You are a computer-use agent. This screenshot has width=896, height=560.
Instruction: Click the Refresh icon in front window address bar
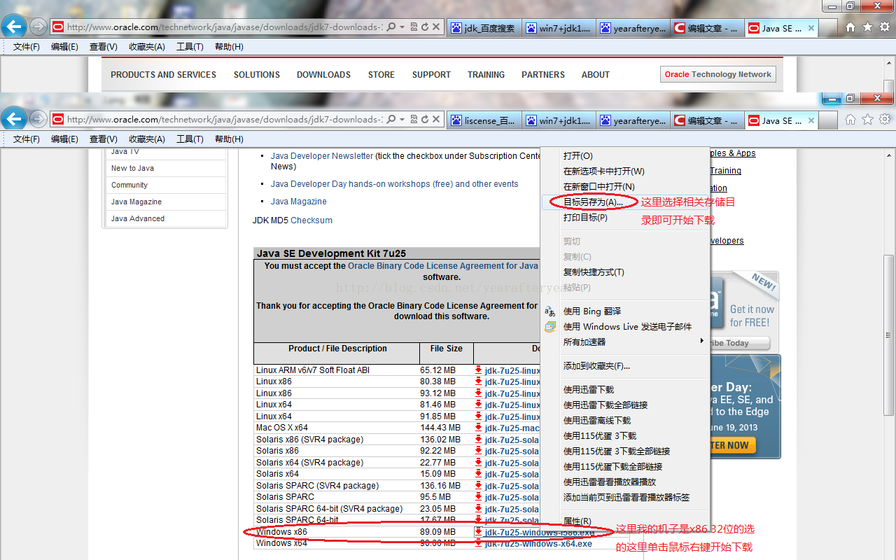click(425, 120)
